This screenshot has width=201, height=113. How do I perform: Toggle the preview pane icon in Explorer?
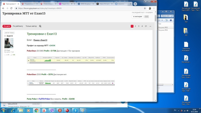pos(166,20)
